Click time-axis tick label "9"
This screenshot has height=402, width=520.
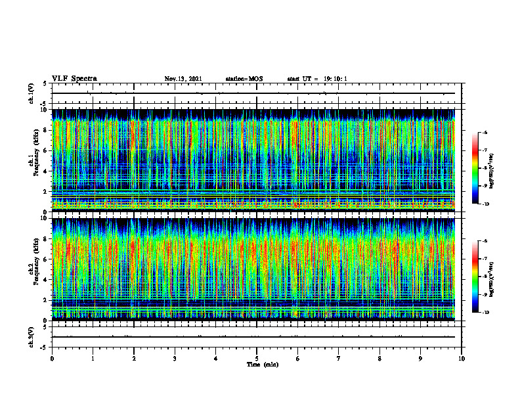[x=420, y=359]
